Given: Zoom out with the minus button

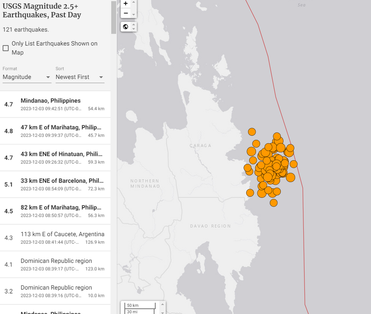Looking at the screenshot, I should 126,13.
